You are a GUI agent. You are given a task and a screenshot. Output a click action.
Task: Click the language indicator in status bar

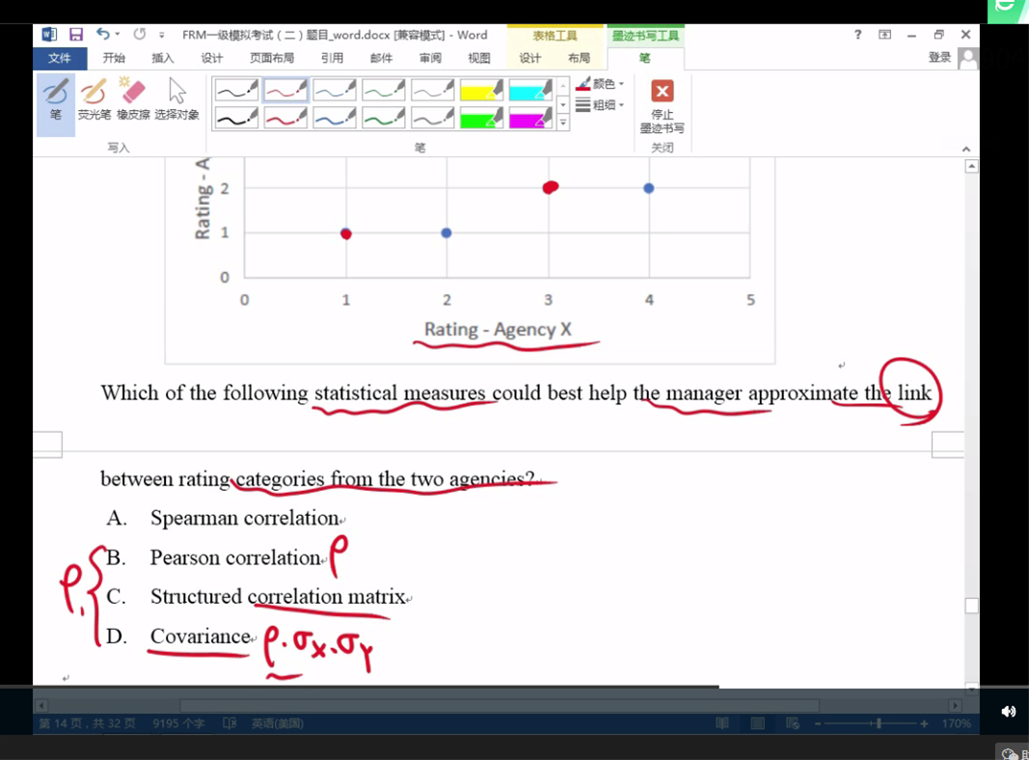[x=277, y=723]
